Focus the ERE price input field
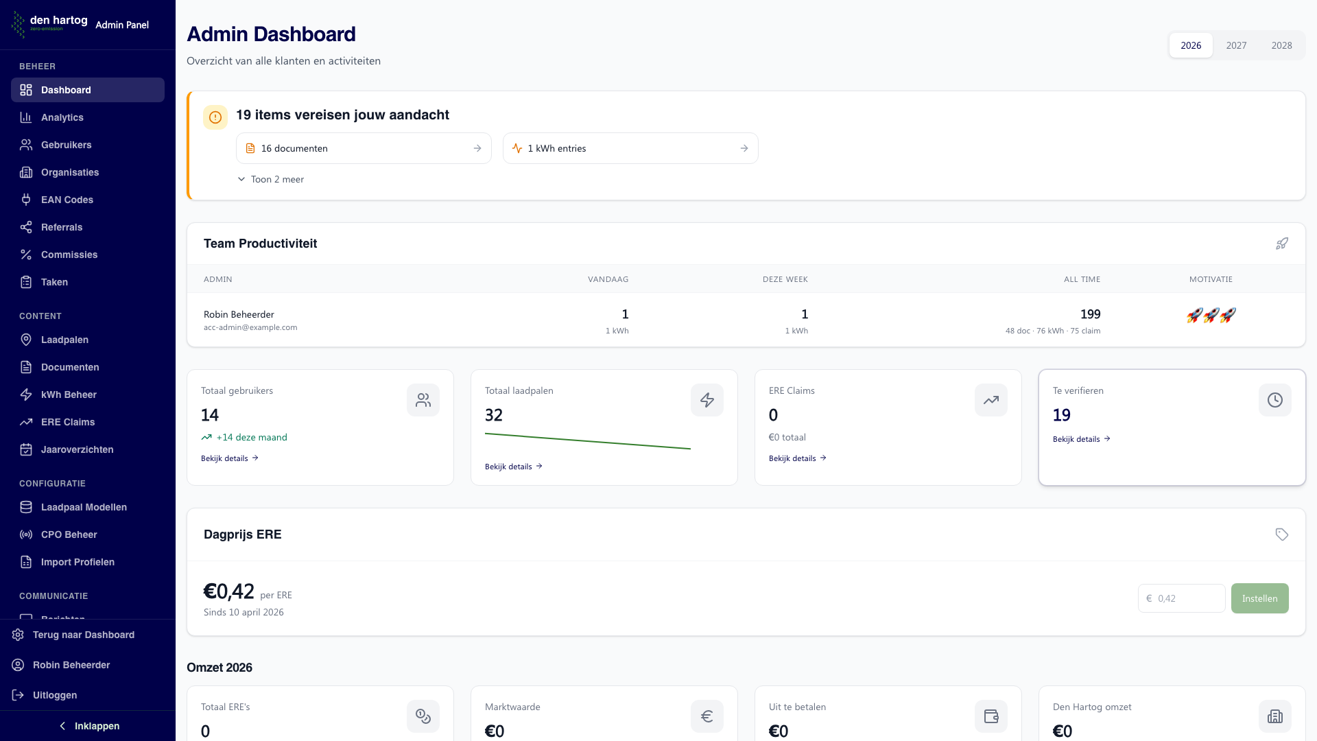The width and height of the screenshot is (1317, 741). (1181, 598)
